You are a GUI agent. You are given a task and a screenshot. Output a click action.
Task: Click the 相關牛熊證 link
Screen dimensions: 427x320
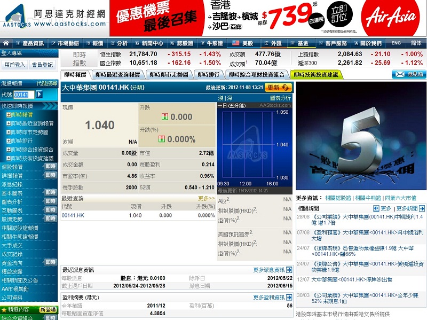pyautogui.click(x=368, y=198)
